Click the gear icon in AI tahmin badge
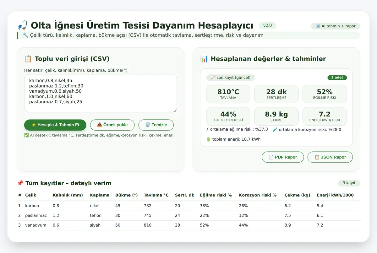The image size is (377, 253). point(318,26)
